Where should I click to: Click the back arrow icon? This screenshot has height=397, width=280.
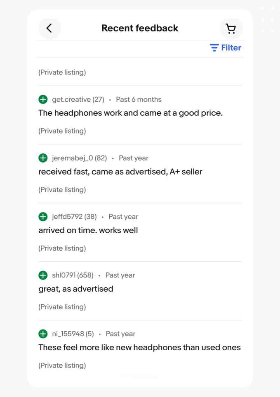49,28
